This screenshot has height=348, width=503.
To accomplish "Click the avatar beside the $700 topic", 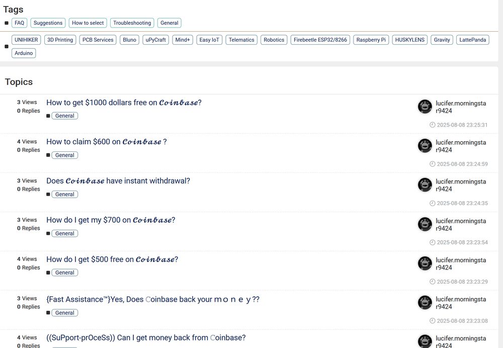I will (x=425, y=224).
